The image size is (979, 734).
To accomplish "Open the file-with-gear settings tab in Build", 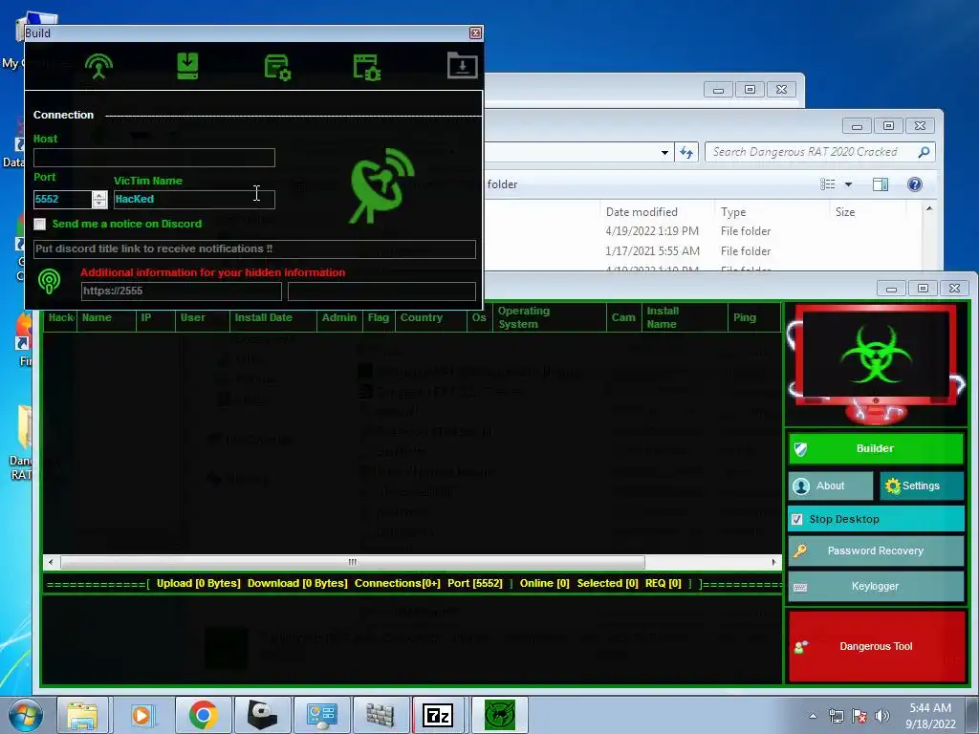I will [277, 67].
